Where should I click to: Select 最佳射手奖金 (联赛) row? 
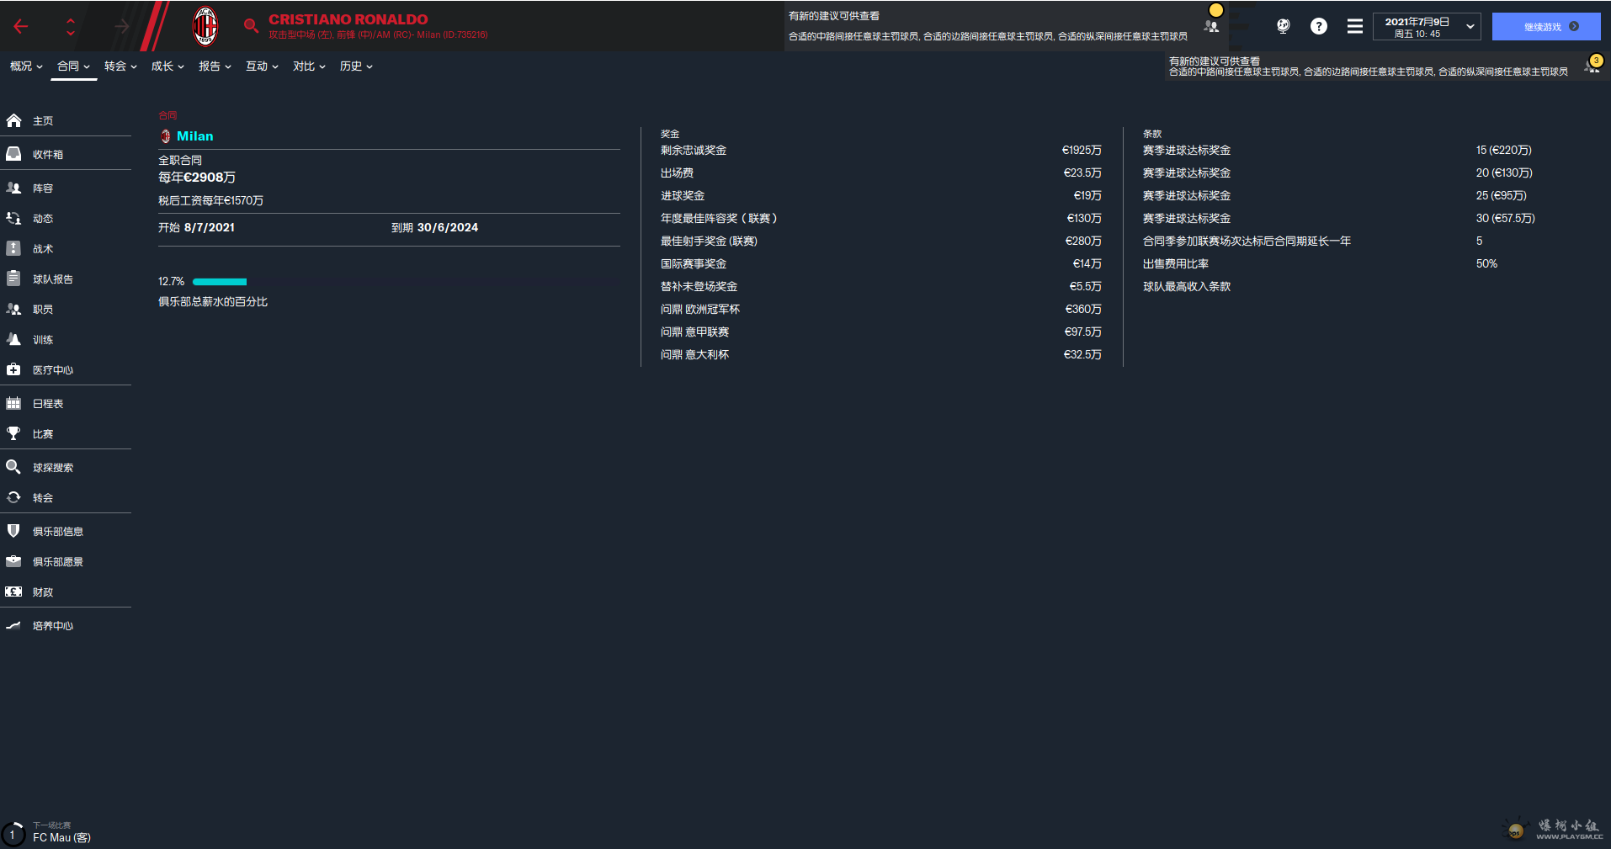click(881, 241)
